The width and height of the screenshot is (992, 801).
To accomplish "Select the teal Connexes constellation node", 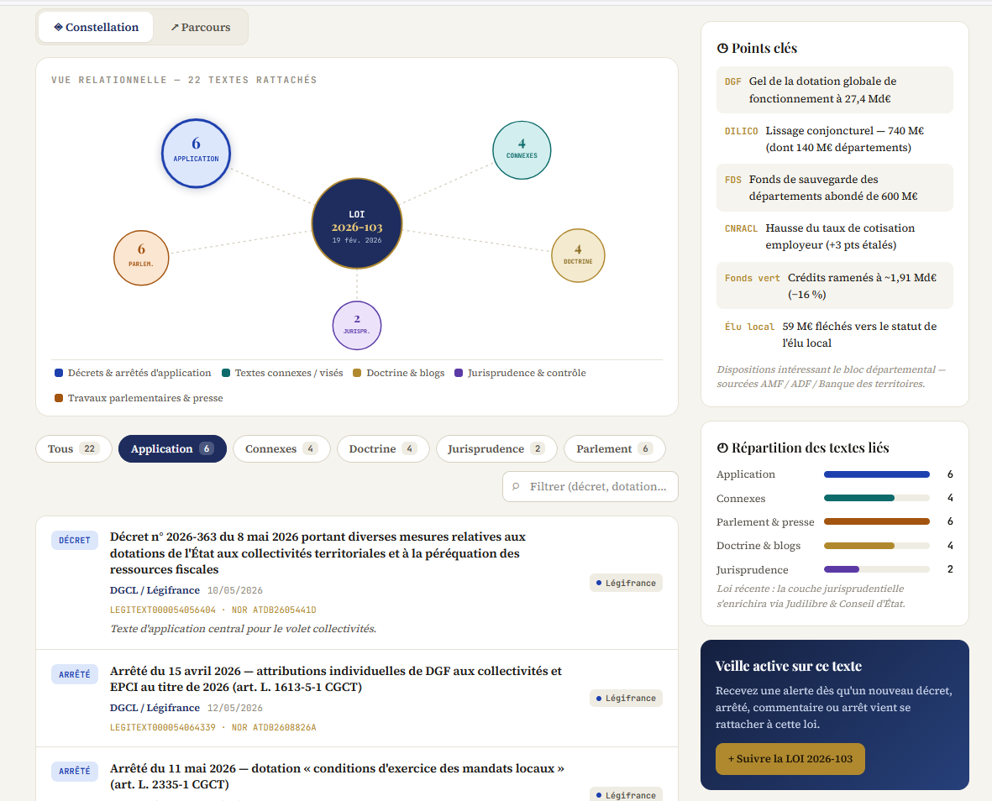I will point(522,149).
